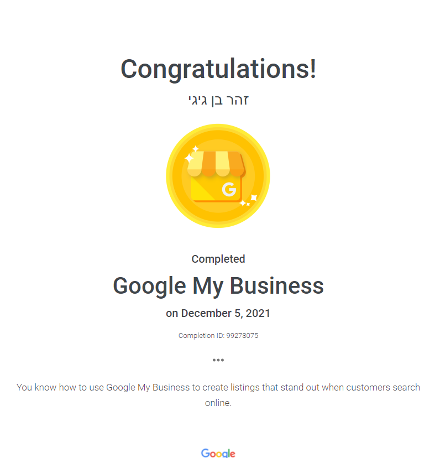The image size is (435, 458).
Task: Click the word Business in the title
Action: coord(277,285)
